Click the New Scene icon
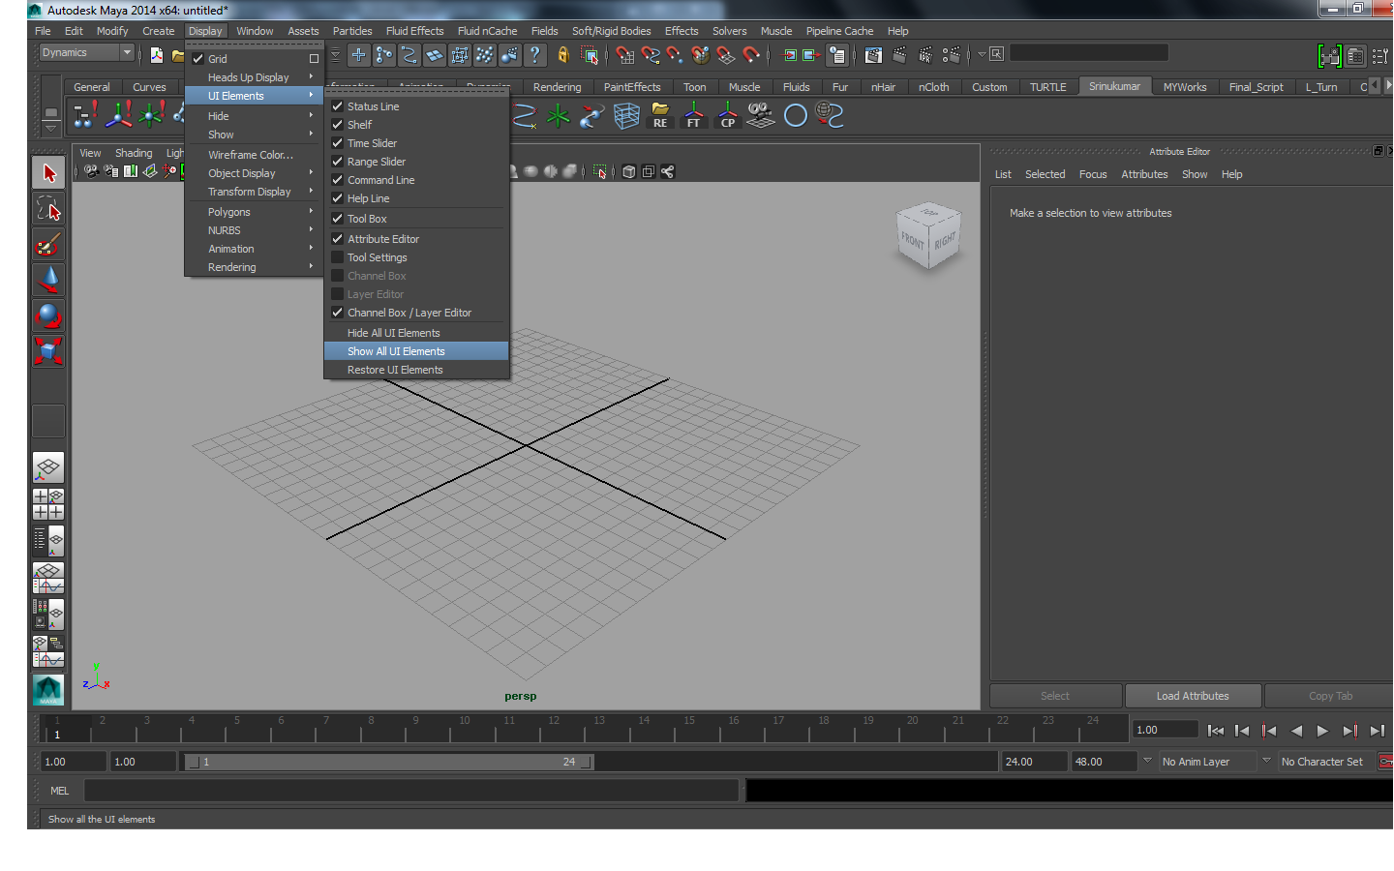The height and width of the screenshot is (871, 1394). pos(157,55)
